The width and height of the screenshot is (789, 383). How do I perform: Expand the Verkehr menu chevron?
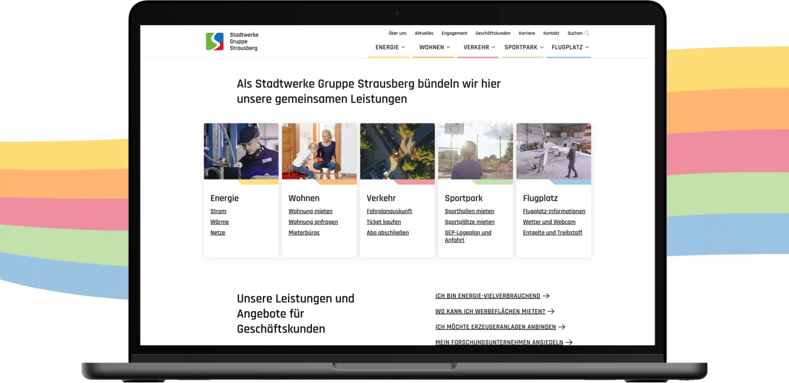tap(493, 48)
